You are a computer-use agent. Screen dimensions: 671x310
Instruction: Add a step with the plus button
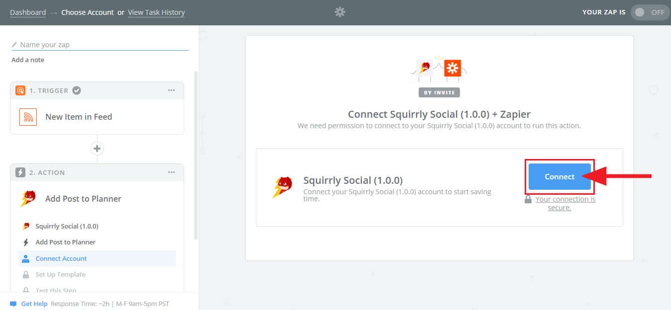tap(97, 149)
